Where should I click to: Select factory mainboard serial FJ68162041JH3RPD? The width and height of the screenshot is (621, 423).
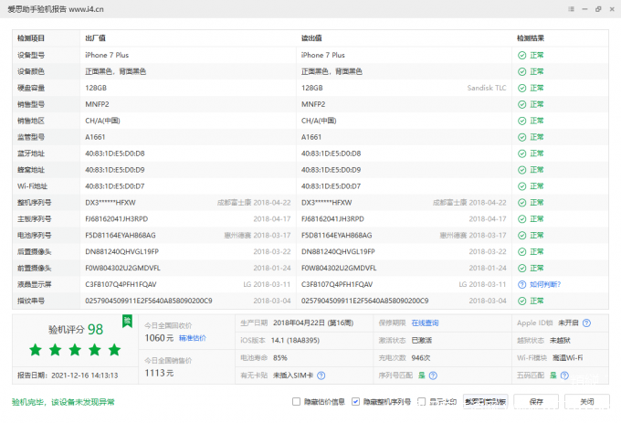(117, 219)
